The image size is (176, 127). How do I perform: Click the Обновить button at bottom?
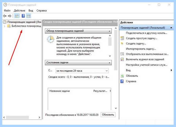pos(108,115)
